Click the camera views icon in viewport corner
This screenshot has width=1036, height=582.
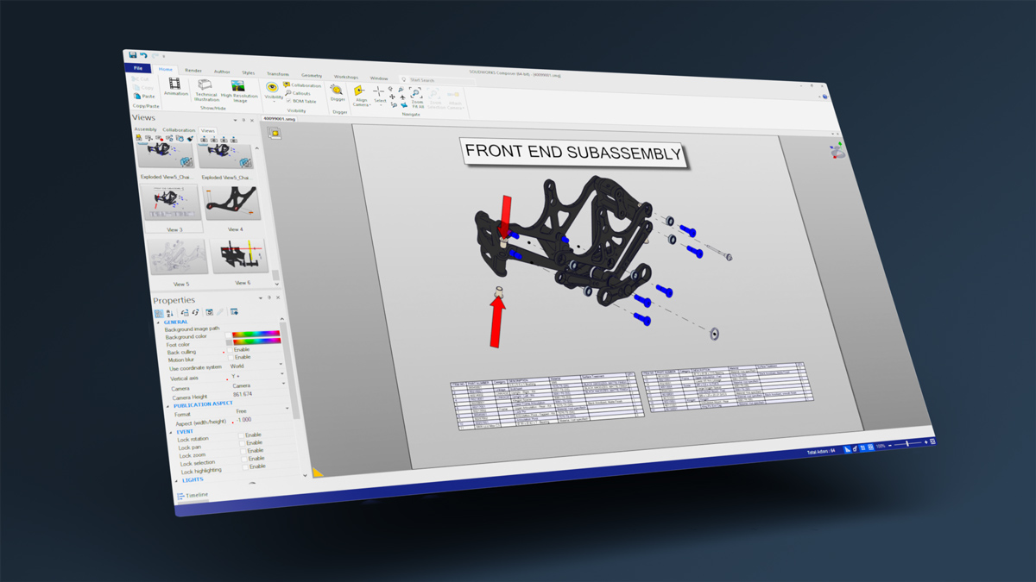coord(275,134)
